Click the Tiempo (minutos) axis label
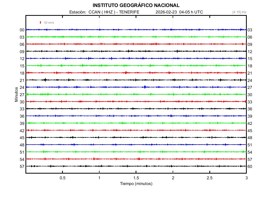This screenshot has width=266, height=199. coord(136,183)
